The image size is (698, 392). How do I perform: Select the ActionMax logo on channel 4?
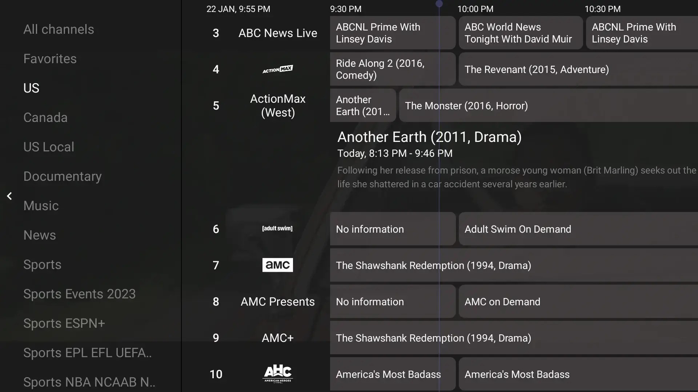tap(278, 69)
